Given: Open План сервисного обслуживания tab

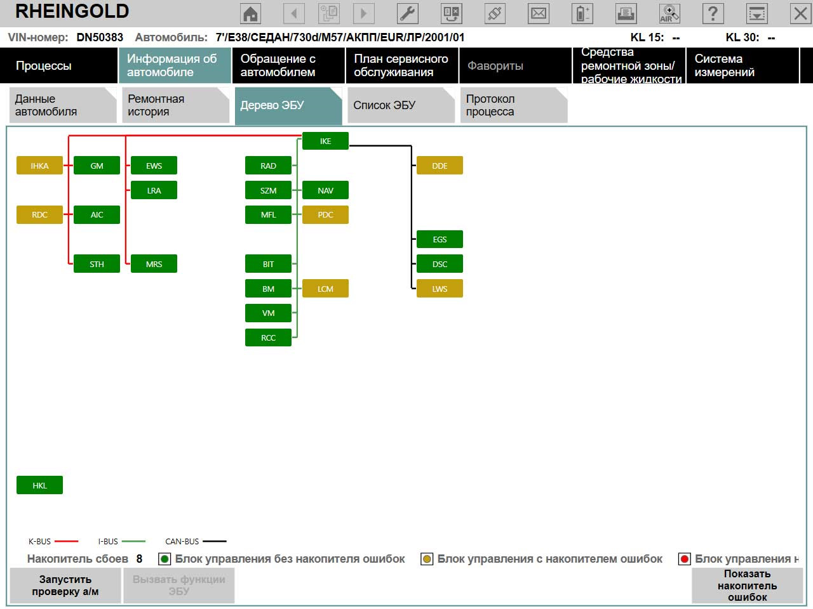Looking at the screenshot, I should [x=401, y=65].
